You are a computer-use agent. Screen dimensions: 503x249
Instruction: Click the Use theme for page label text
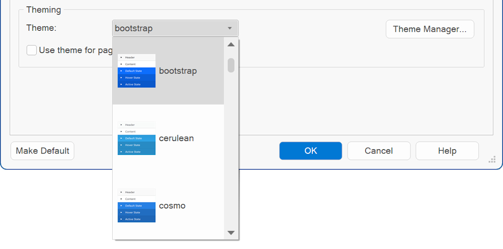(x=75, y=50)
